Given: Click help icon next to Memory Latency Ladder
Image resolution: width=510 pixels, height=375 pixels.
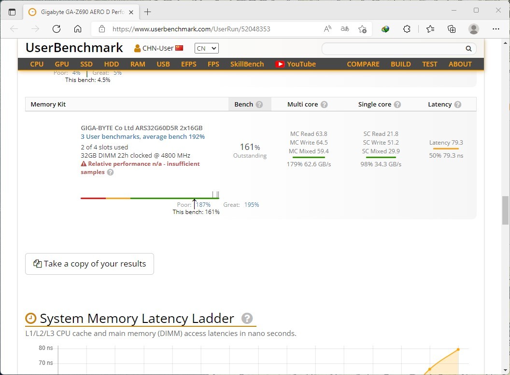Looking at the screenshot, I should 247,319.
